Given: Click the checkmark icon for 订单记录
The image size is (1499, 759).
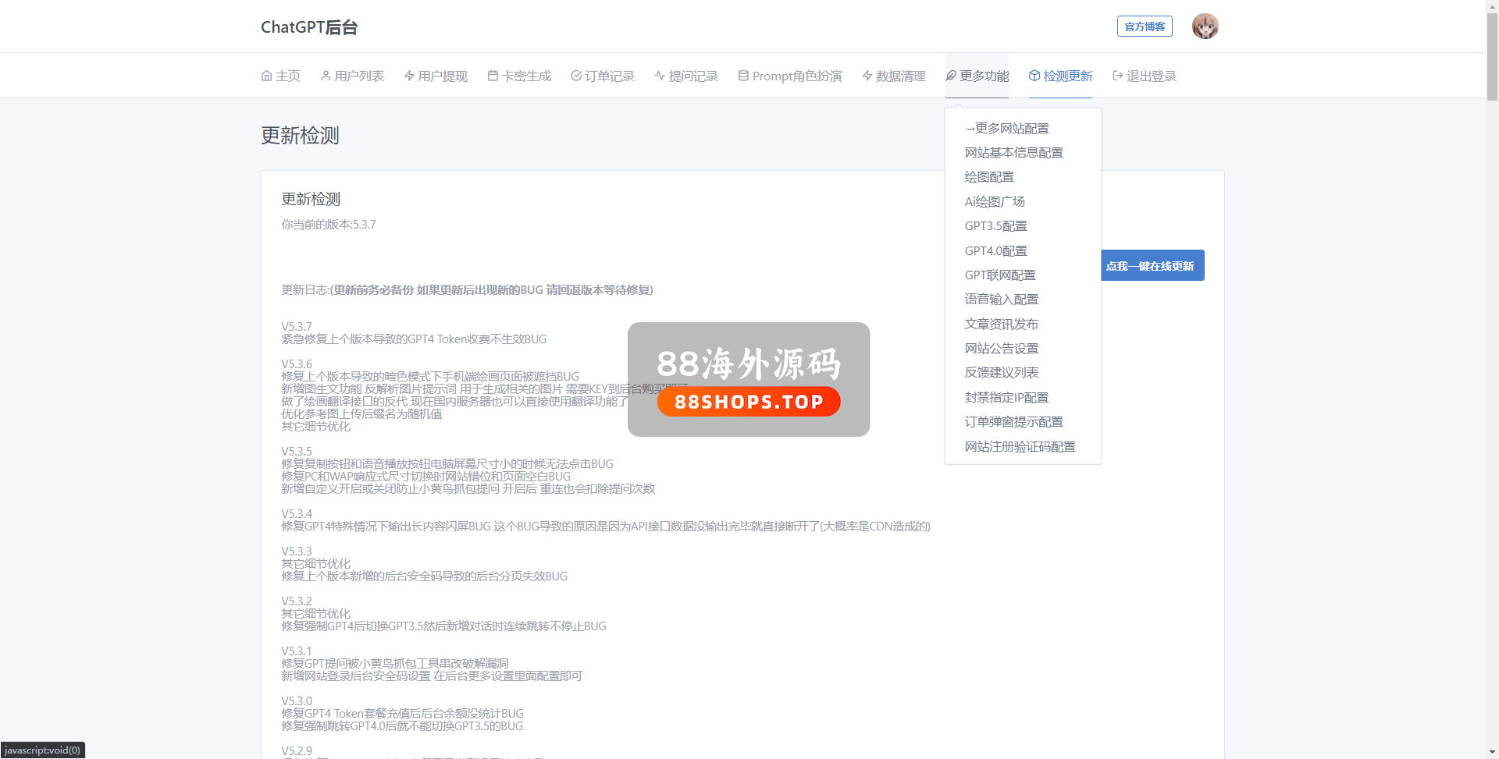Looking at the screenshot, I should coord(576,76).
